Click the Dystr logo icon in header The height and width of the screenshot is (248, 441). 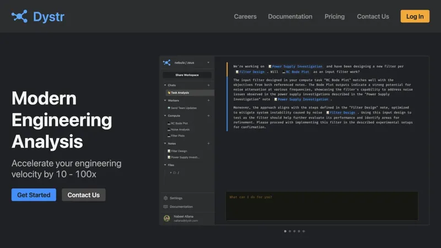pyautogui.click(x=20, y=16)
